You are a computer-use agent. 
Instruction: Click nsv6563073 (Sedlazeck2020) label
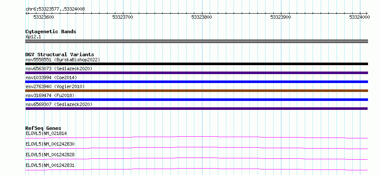(x=59, y=69)
